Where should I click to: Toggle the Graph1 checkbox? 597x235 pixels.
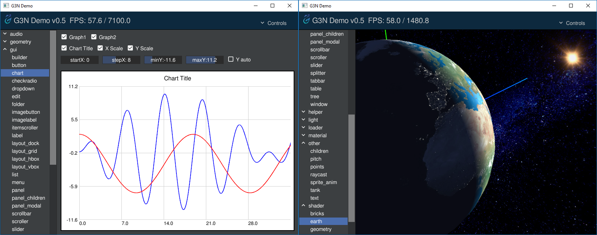pyautogui.click(x=64, y=37)
